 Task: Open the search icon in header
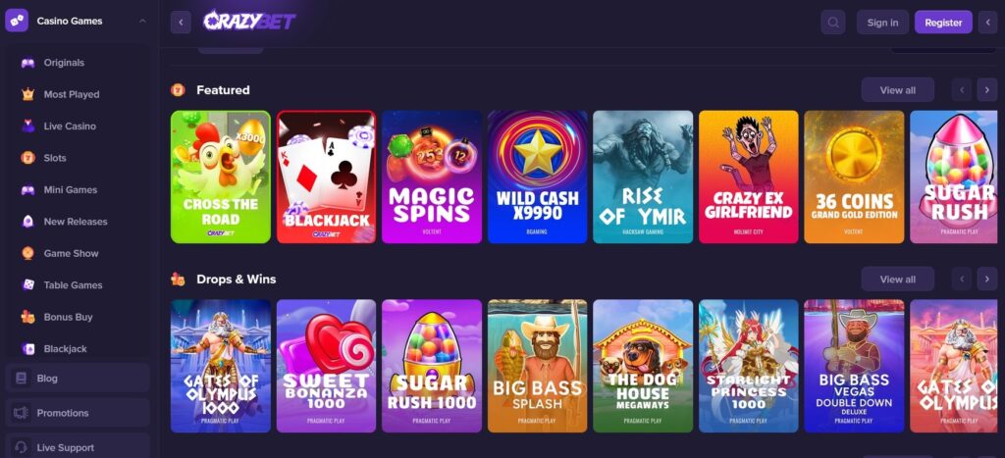[832, 23]
